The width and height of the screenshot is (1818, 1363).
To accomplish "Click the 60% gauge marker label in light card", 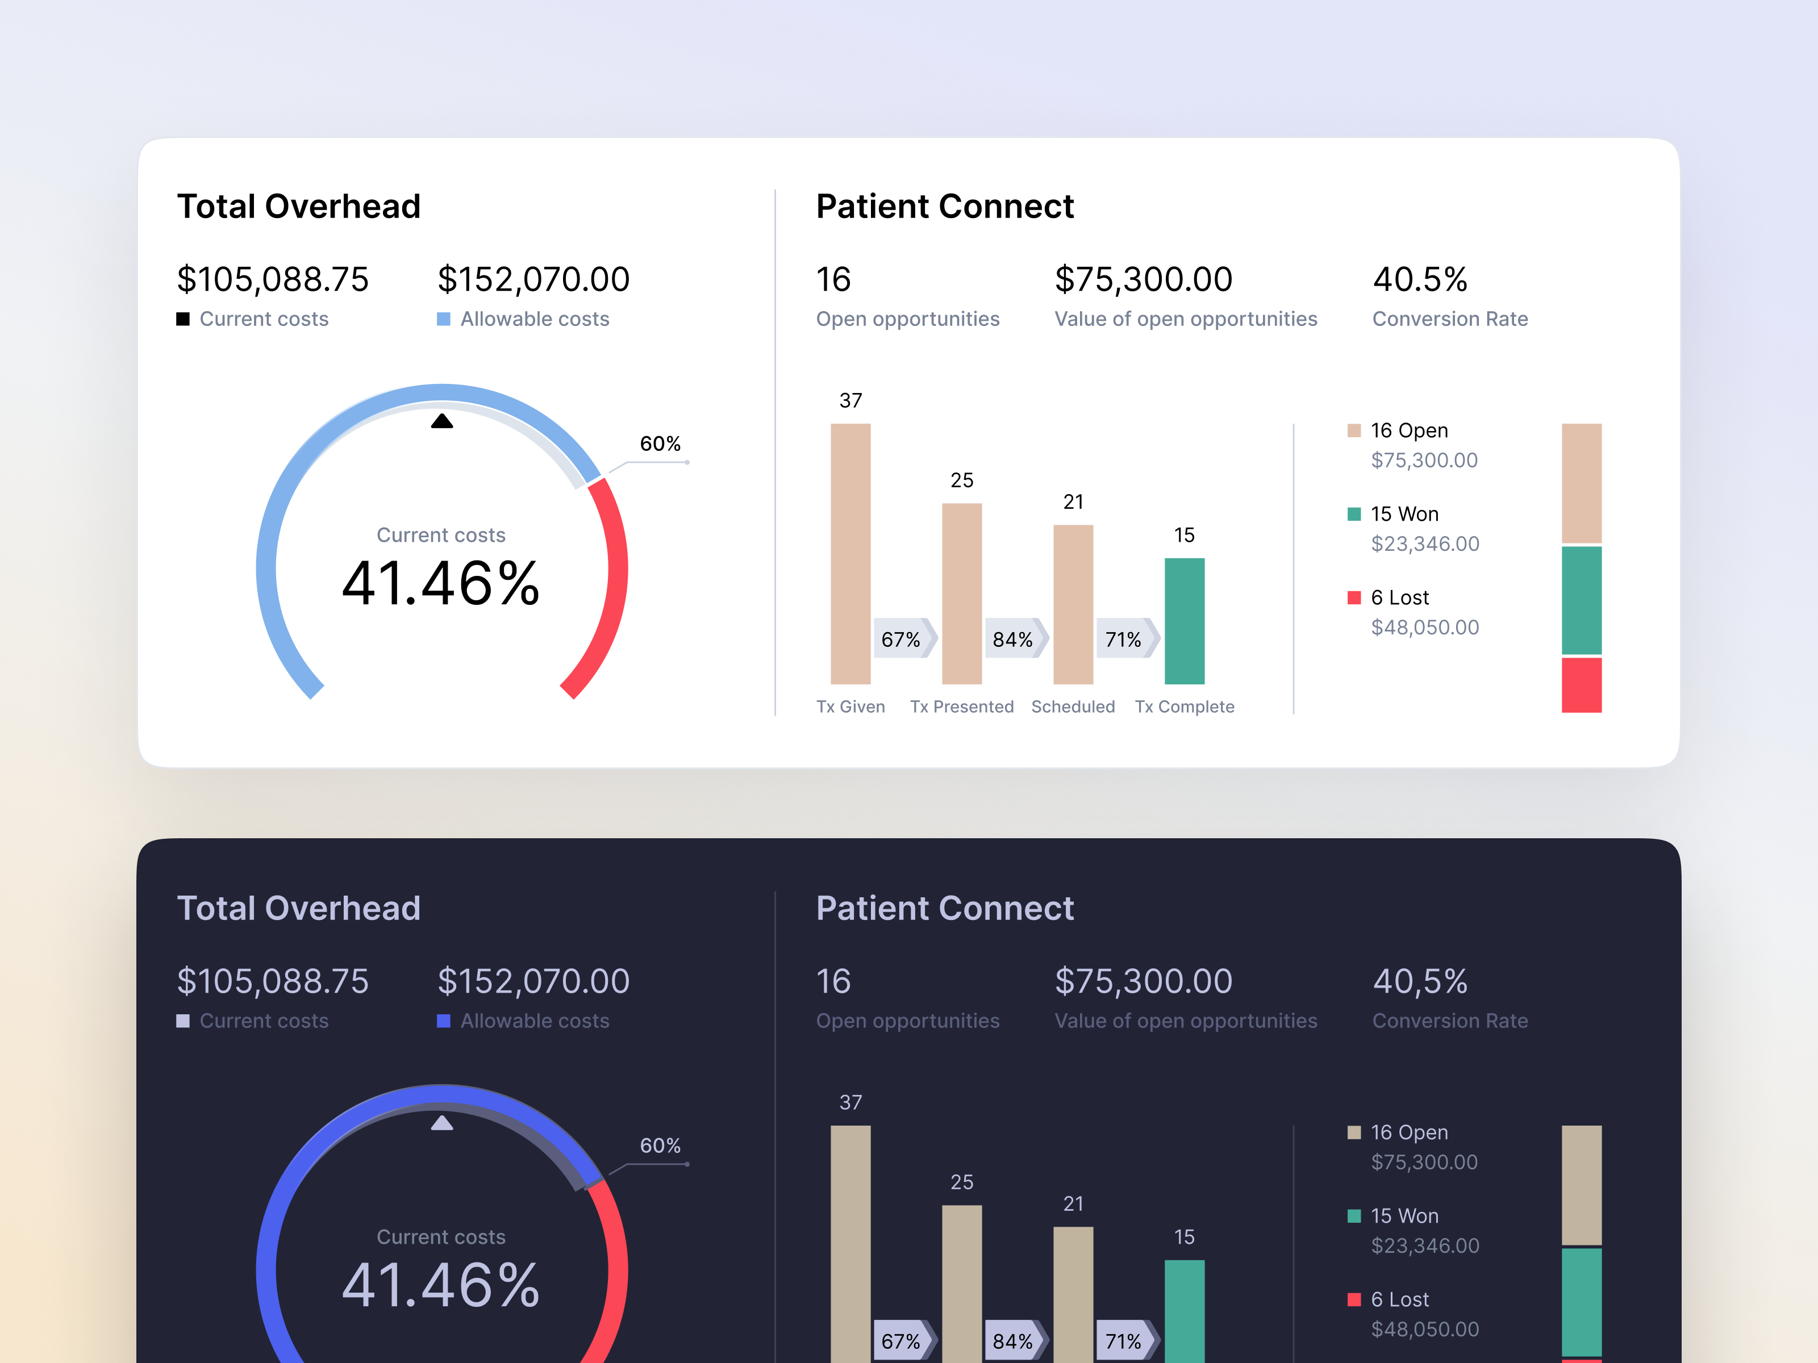I will pyautogui.click(x=660, y=444).
